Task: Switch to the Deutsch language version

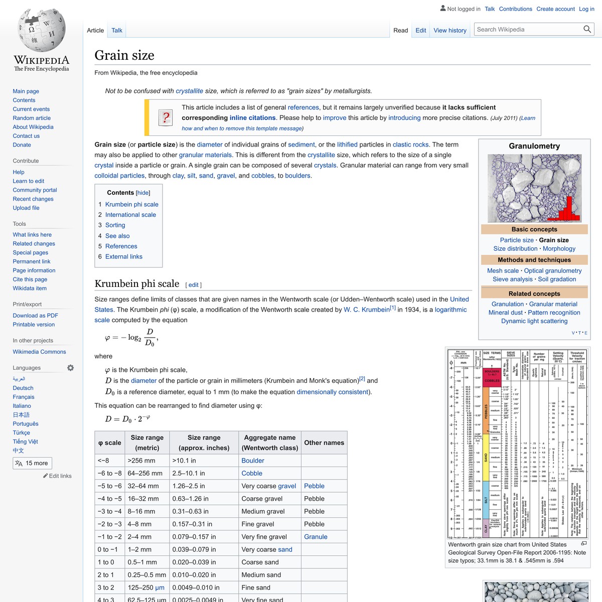Action: tap(23, 388)
